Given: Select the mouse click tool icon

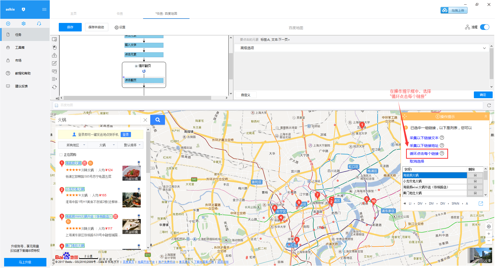Looking at the screenshot, I should pos(54,47).
